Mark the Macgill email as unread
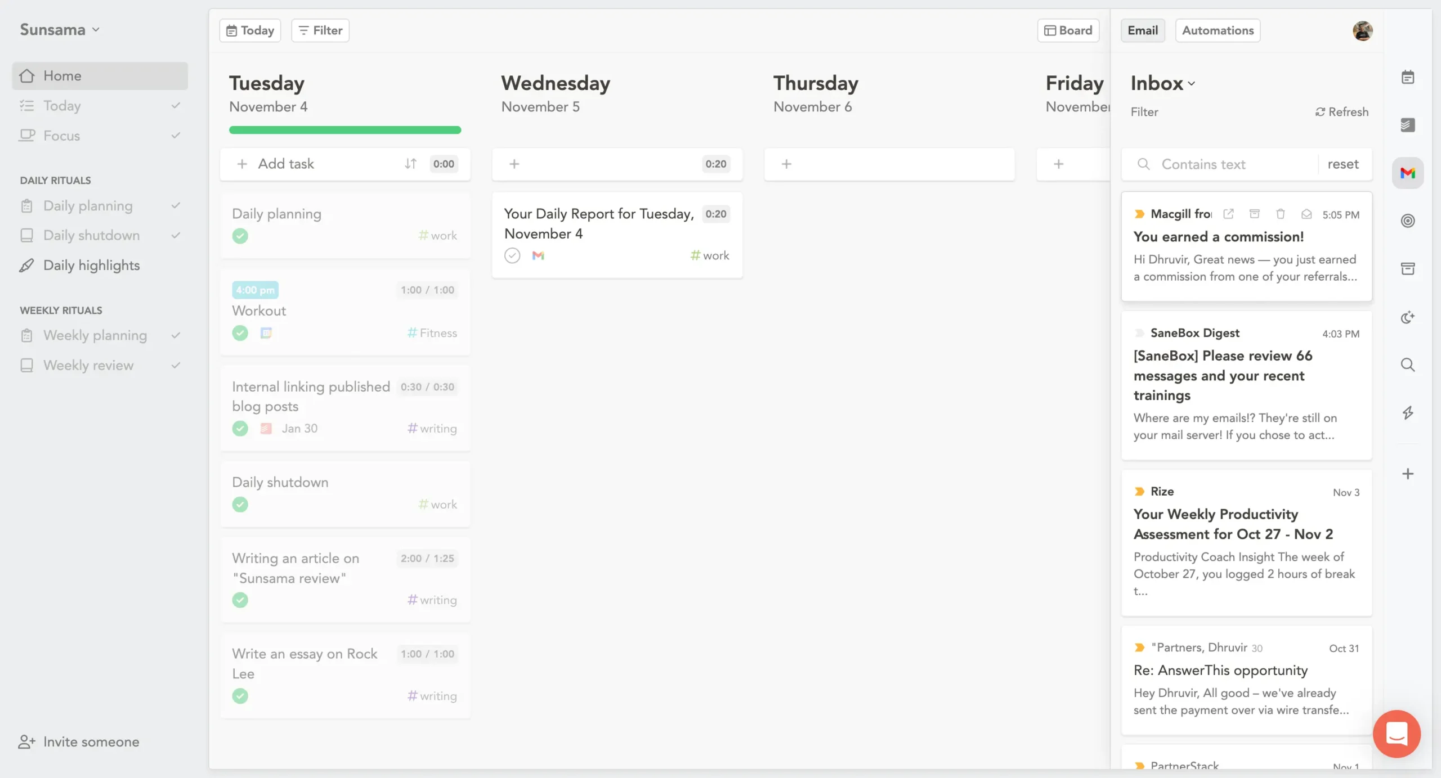Viewport: 1441px width, 778px height. pyautogui.click(x=1307, y=214)
